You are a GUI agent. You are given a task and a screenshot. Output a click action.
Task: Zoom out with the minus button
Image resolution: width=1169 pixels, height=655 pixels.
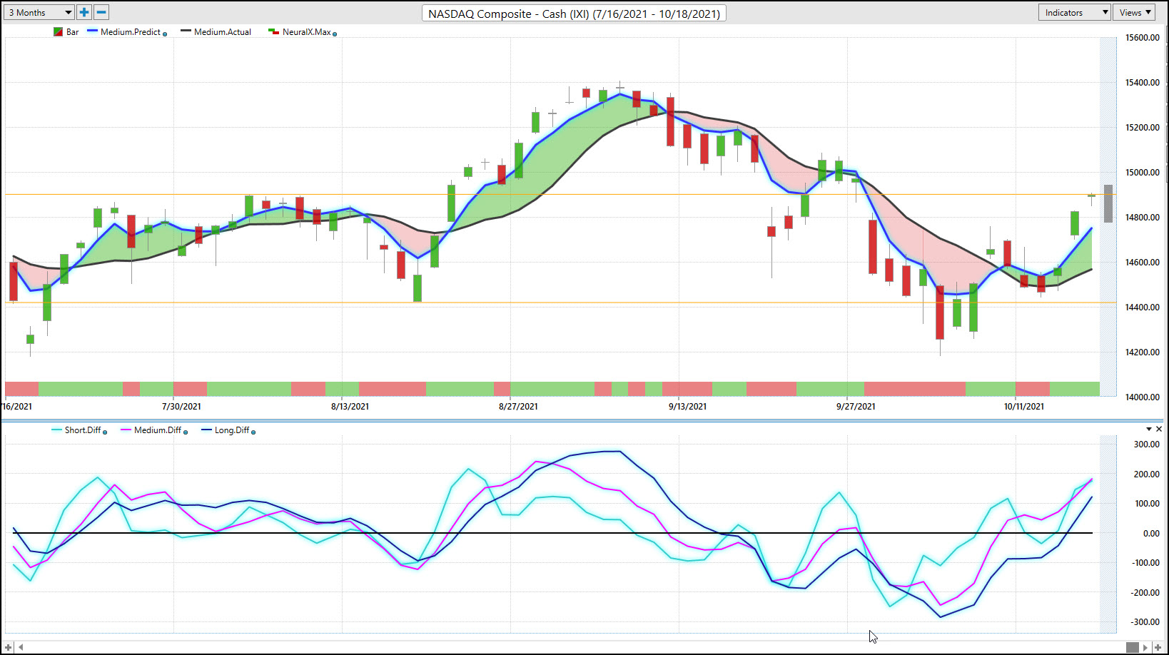tap(101, 12)
